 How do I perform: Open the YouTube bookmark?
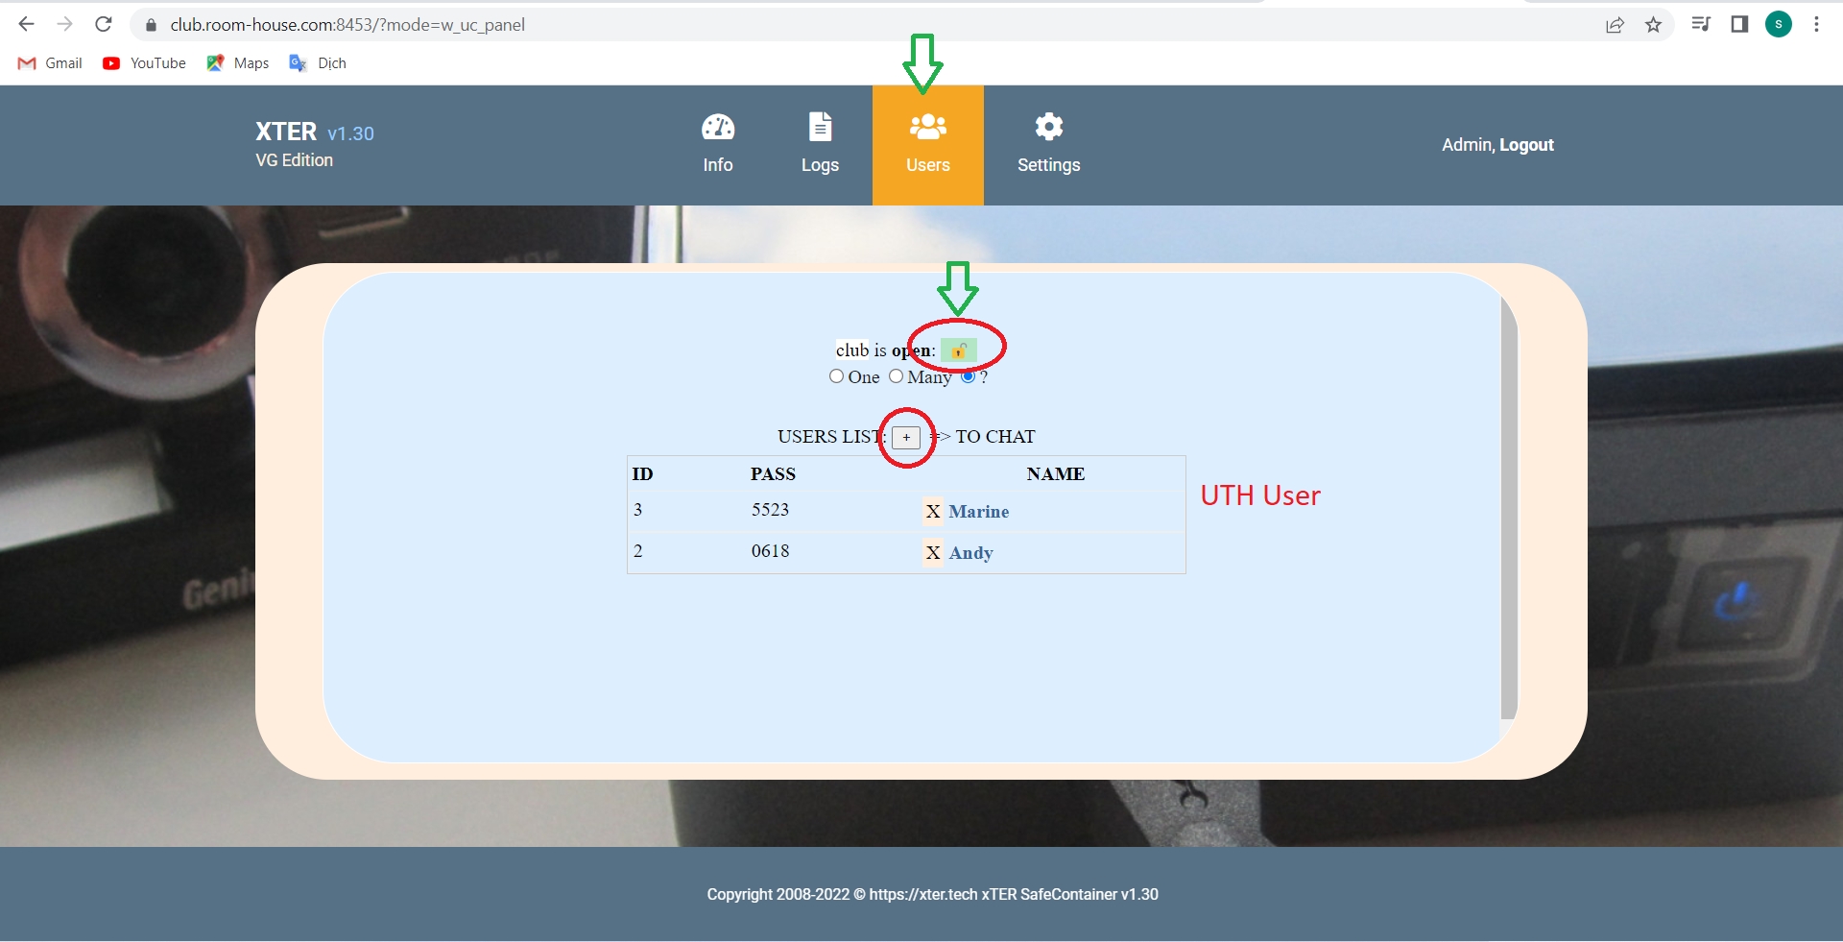145,63
